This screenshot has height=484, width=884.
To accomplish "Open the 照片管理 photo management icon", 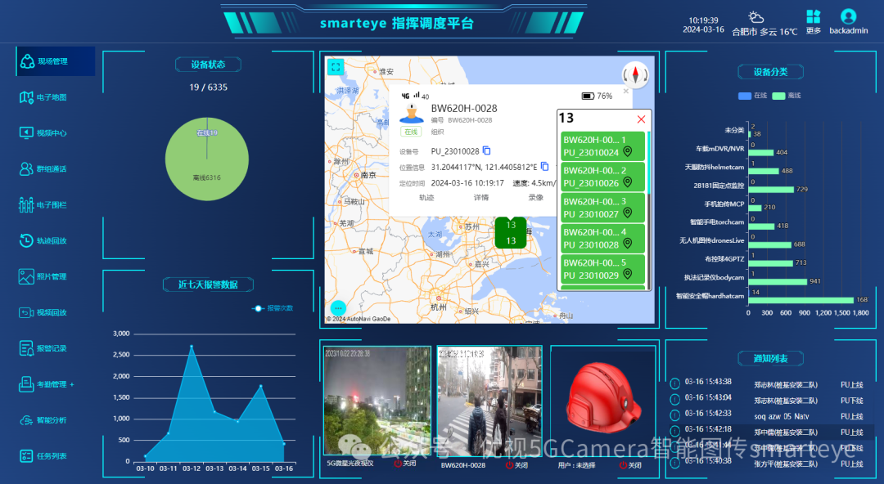I will click(x=26, y=276).
